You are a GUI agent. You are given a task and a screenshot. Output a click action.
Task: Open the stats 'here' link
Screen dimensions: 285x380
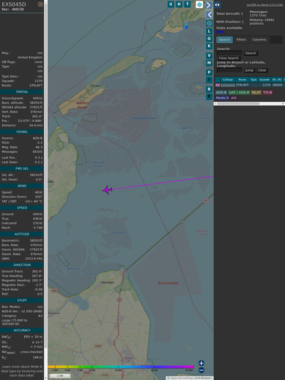220,32
